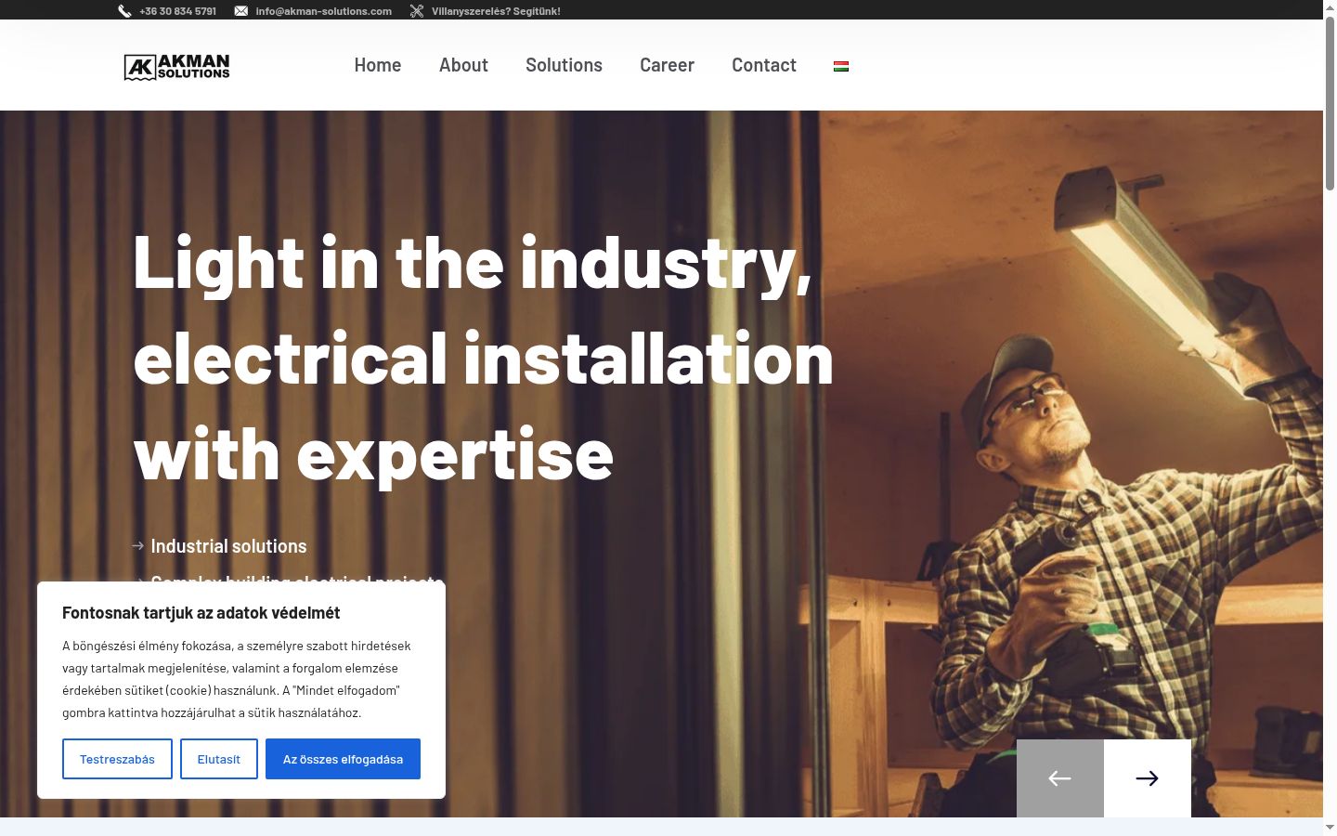The width and height of the screenshot is (1337, 836).
Task: Click the envelope email icon
Action: (x=241, y=11)
